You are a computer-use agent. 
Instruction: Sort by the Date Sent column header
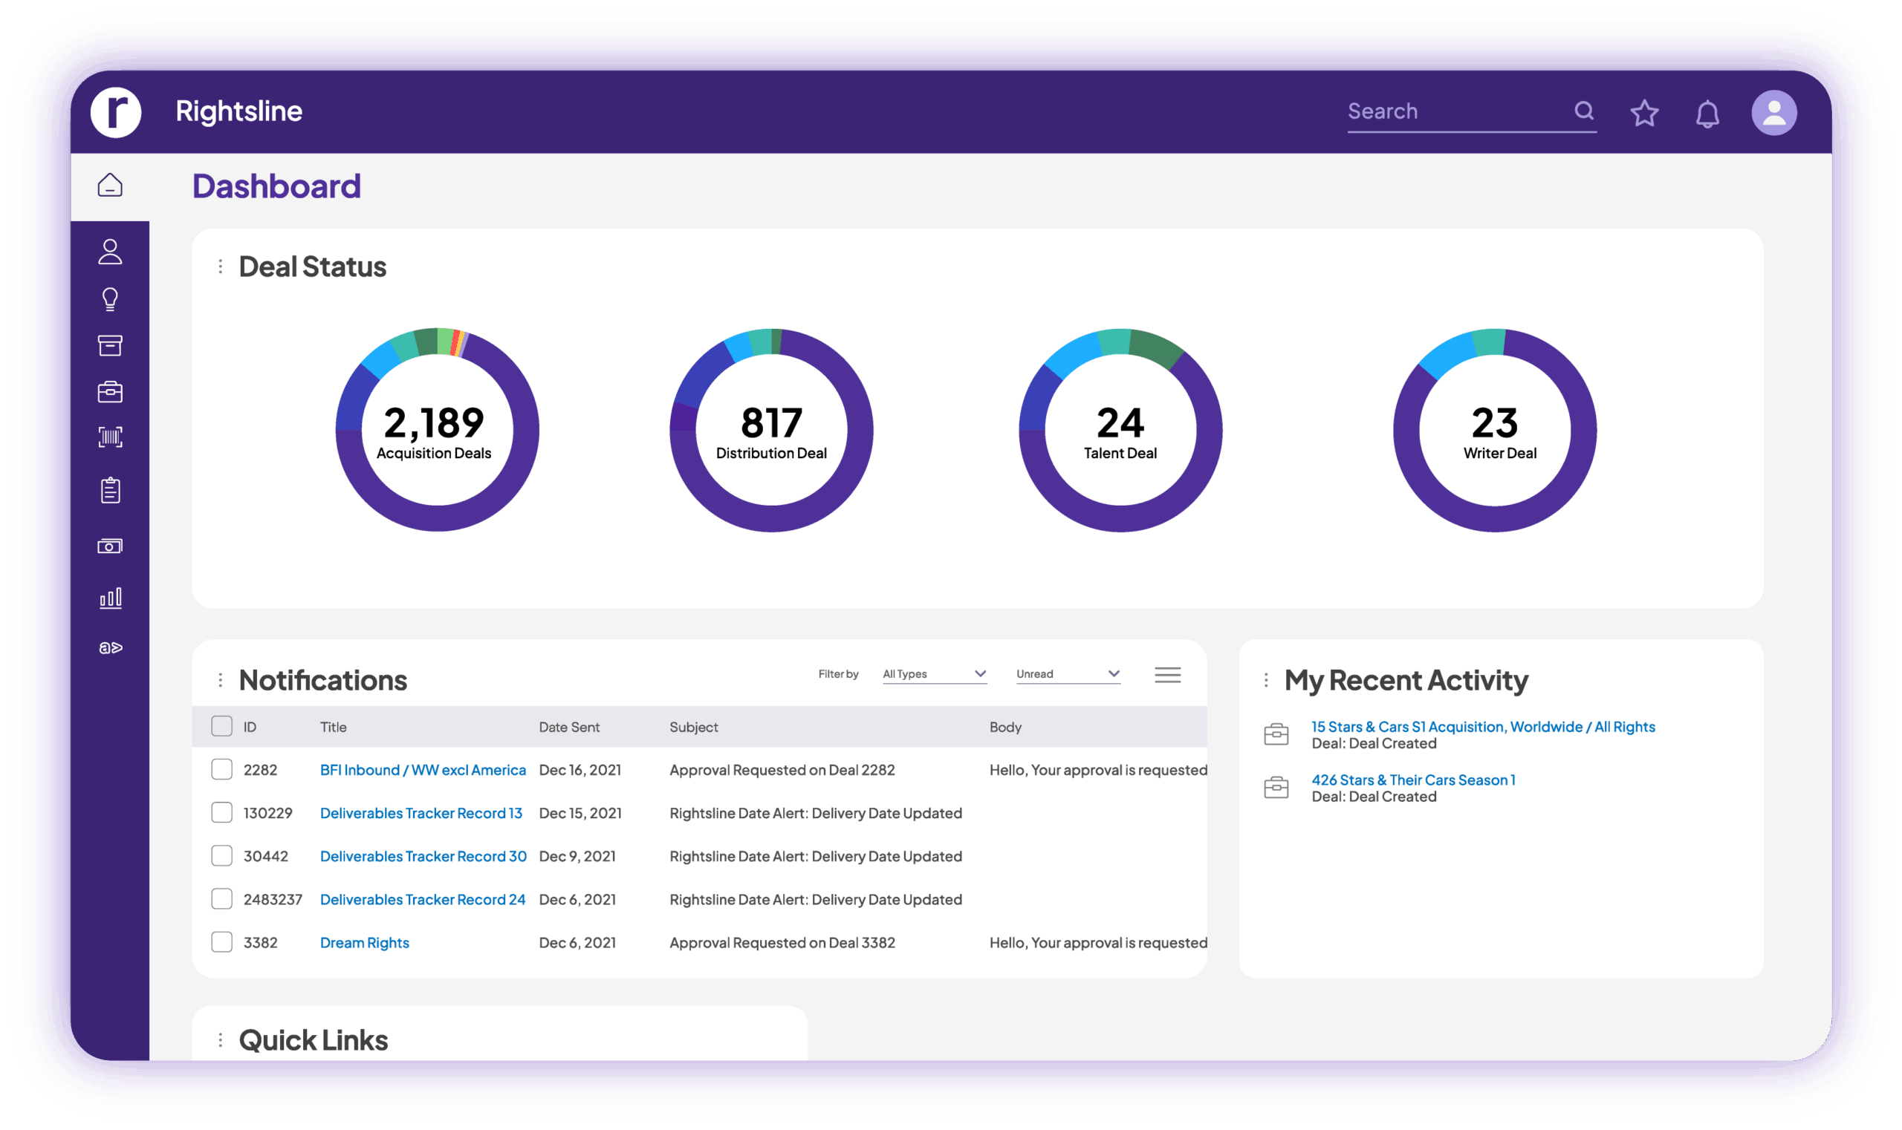pyautogui.click(x=569, y=727)
